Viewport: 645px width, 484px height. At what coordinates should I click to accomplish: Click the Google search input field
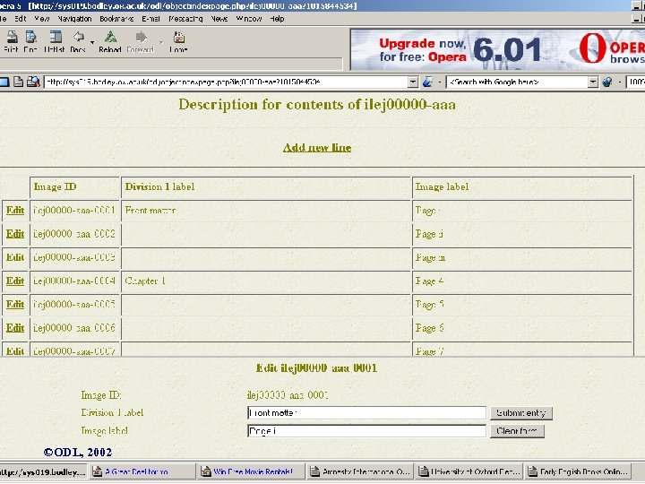[x=517, y=82]
